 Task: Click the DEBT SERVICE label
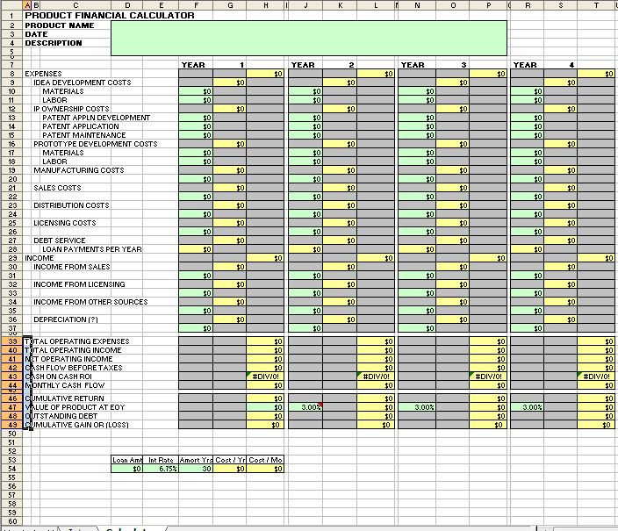60,240
